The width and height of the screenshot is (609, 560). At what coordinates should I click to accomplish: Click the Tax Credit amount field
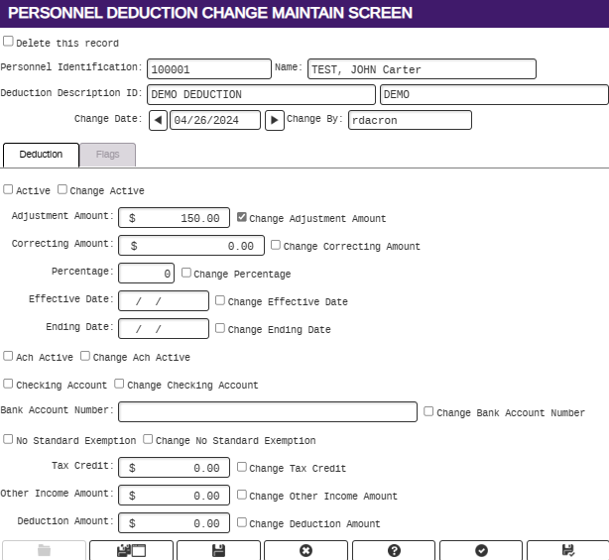click(174, 468)
